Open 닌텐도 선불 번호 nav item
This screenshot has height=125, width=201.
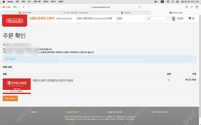tap(94, 18)
